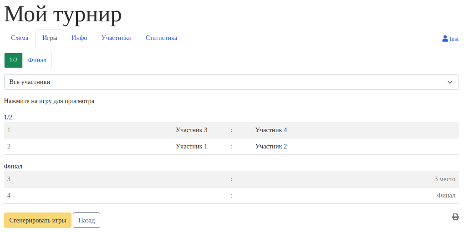The width and height of the screenshot is (464, 232).
Task: Click the Назад button
Action: (87, 220)
